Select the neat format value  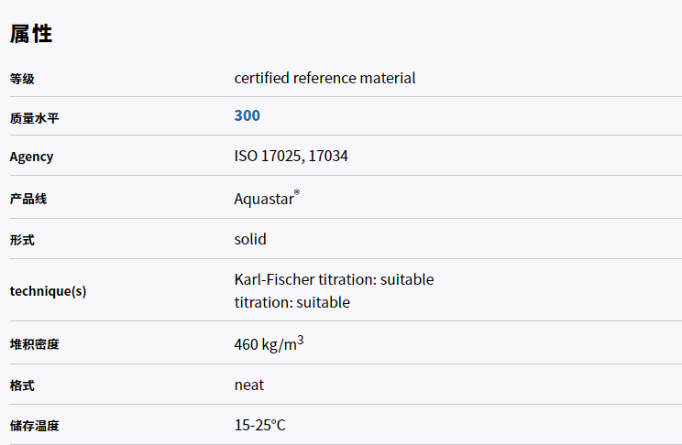(x=249, y=385)
